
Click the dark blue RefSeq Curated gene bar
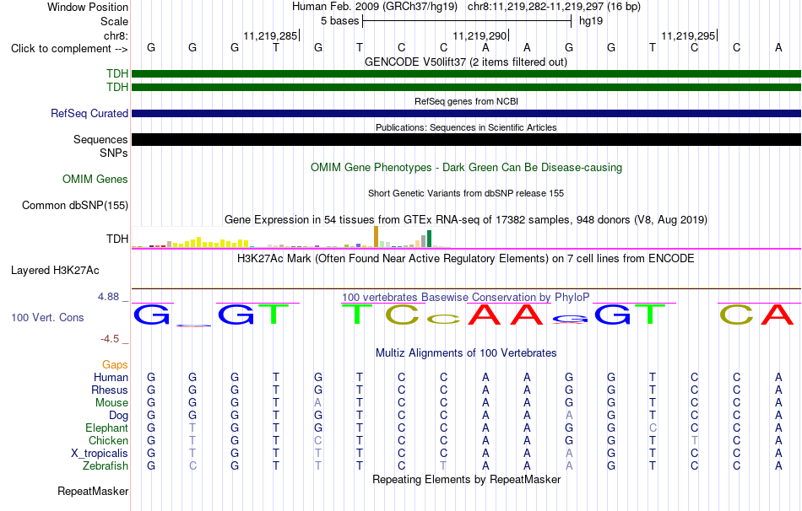pos(466,114)
